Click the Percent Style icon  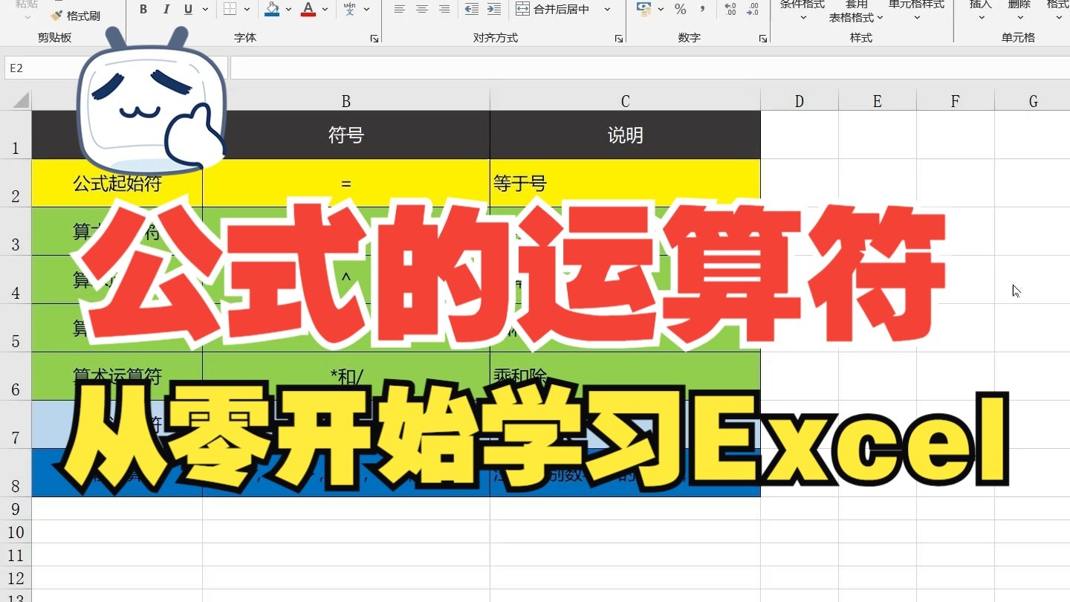tap(681, 10)
